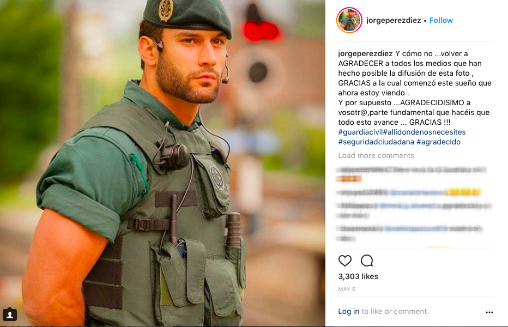Open jorgeperezdiez profile picture story

(x=349, y=20)
